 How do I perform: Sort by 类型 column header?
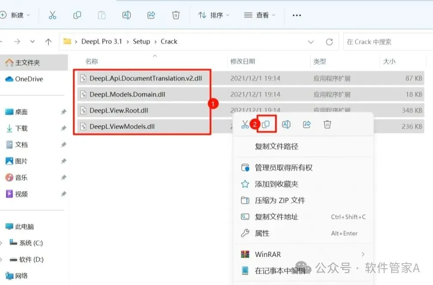tap(320, 61)
